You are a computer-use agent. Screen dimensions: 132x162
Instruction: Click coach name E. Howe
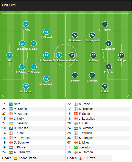point(90,158)
